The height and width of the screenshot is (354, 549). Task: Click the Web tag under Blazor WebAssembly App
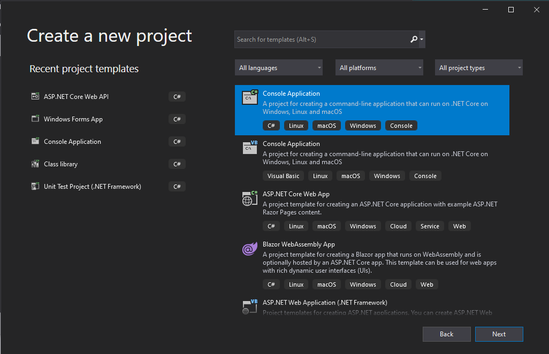(427, 284)
